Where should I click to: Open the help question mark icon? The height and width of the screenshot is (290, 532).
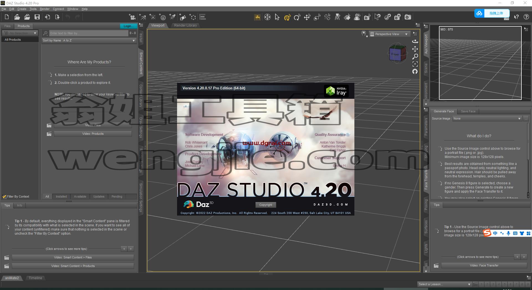coord(526,17)
